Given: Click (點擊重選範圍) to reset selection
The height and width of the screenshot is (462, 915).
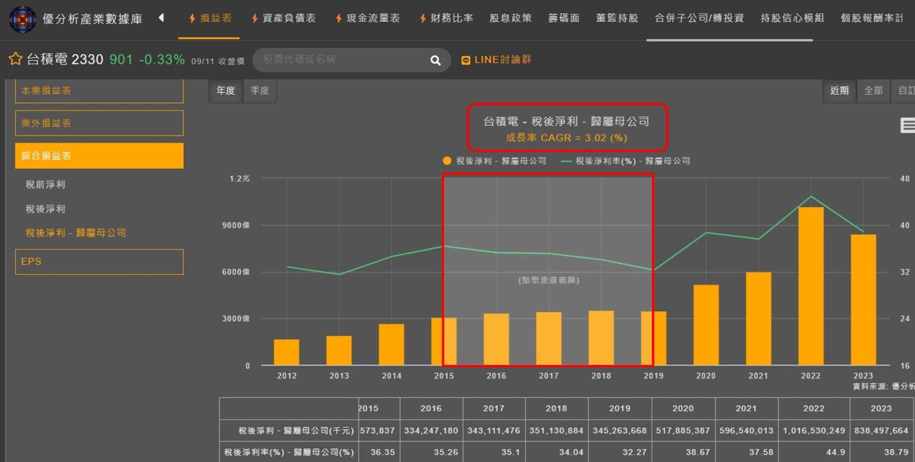Looking at the screenshot, I should click(x=549, y=280).
